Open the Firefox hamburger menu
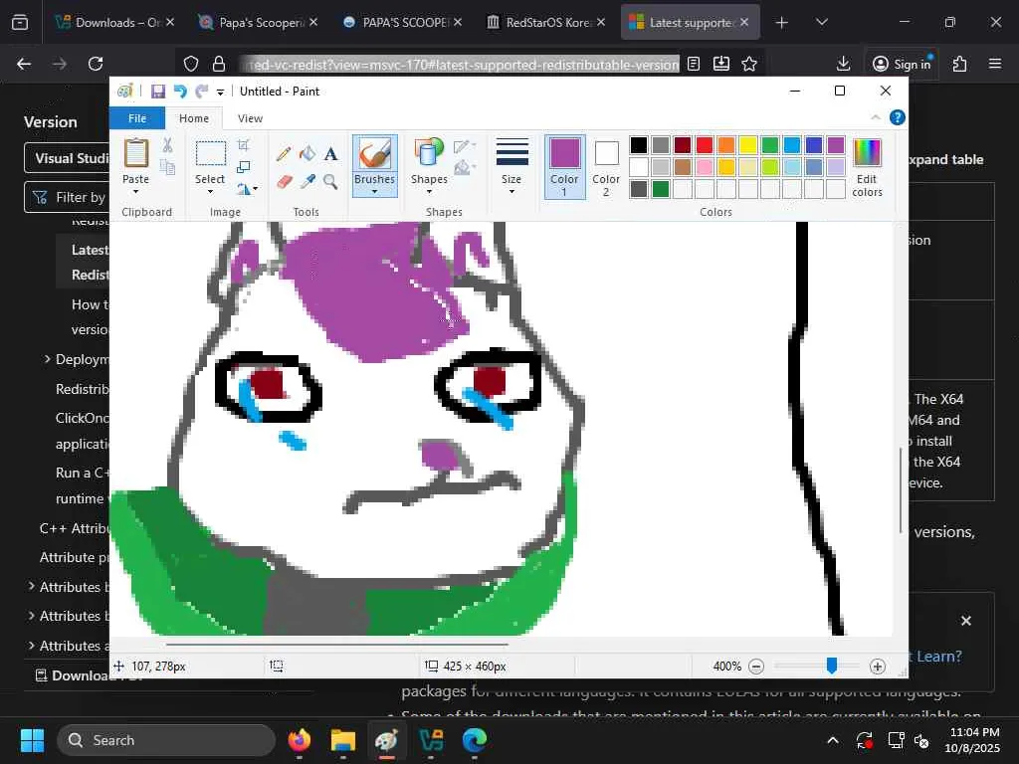The height and width of the screenshot is (764, 1019). point(995,64)
